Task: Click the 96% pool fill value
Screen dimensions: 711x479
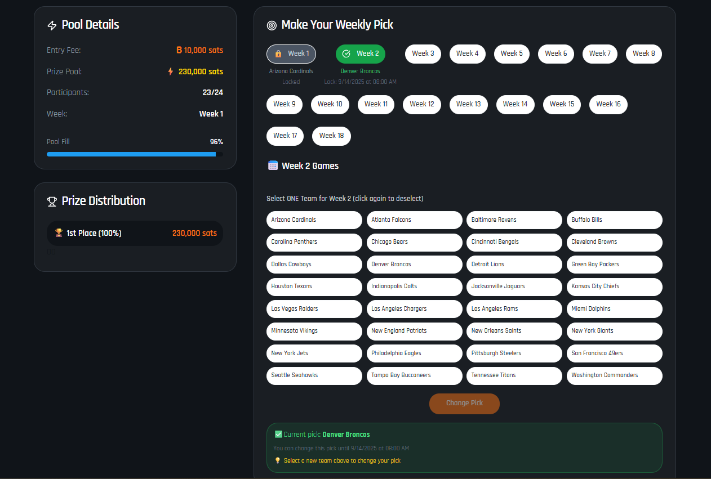Action: 216,142
